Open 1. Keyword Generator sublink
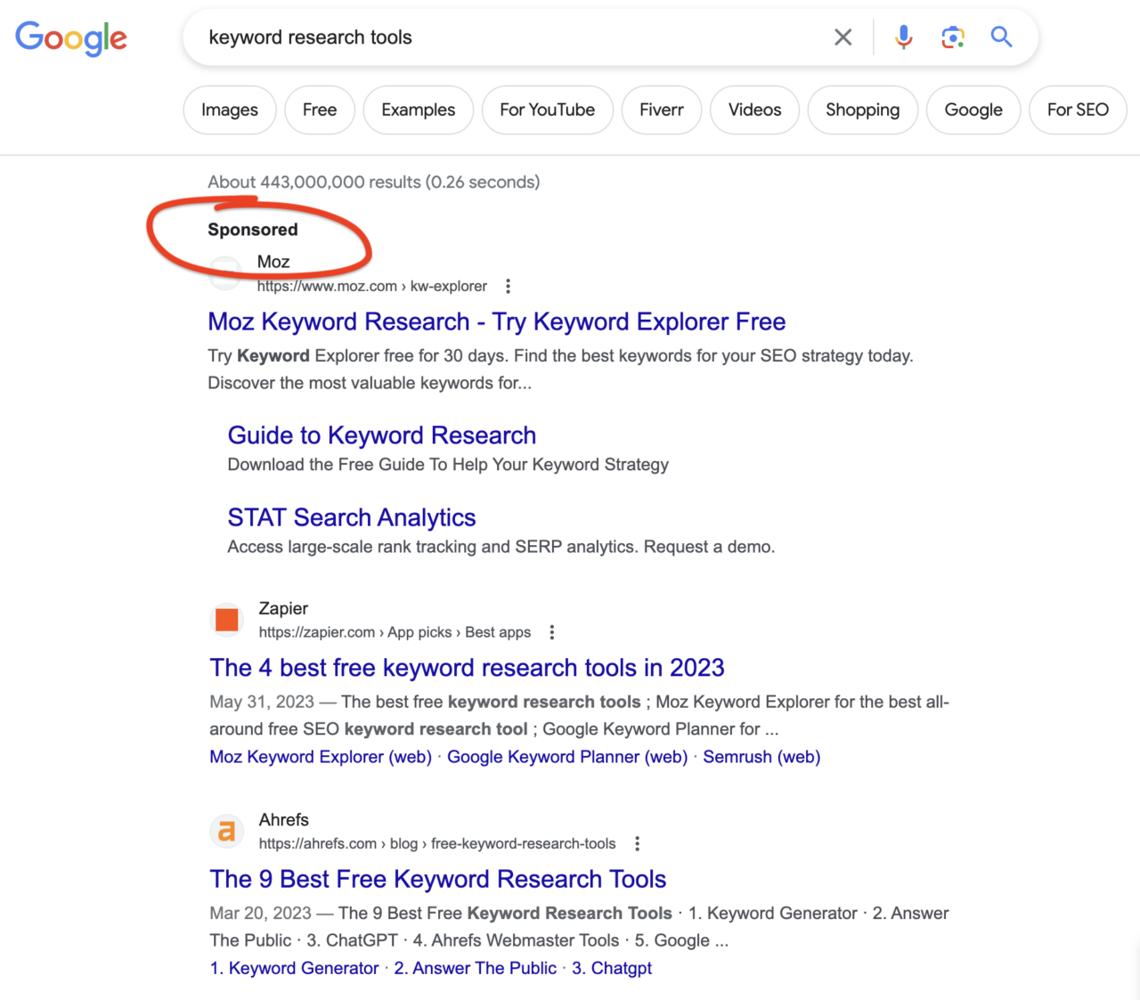This screenshot has height=1000, width=1140. pyautogui.click(x=294, y=968)
